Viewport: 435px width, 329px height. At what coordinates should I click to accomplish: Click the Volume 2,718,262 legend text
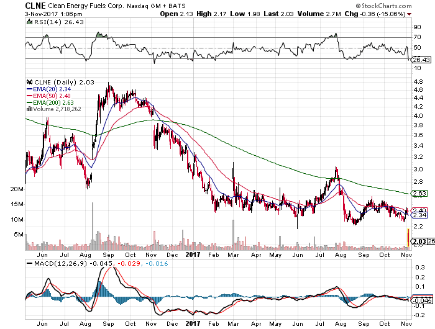click(57, 109)
